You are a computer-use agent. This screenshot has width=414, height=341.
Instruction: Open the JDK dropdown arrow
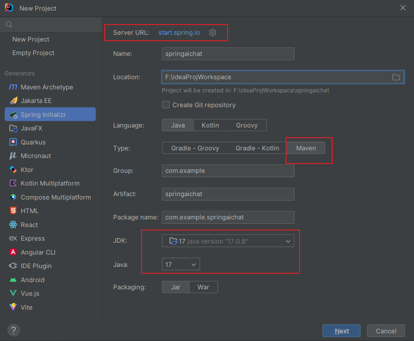tap(288, 241)
